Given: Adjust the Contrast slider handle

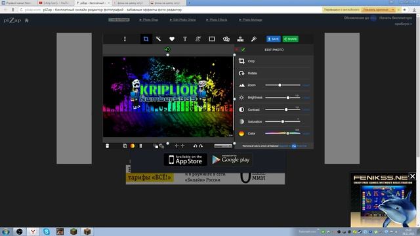Looking at the screenshot, I should point(286,109).
